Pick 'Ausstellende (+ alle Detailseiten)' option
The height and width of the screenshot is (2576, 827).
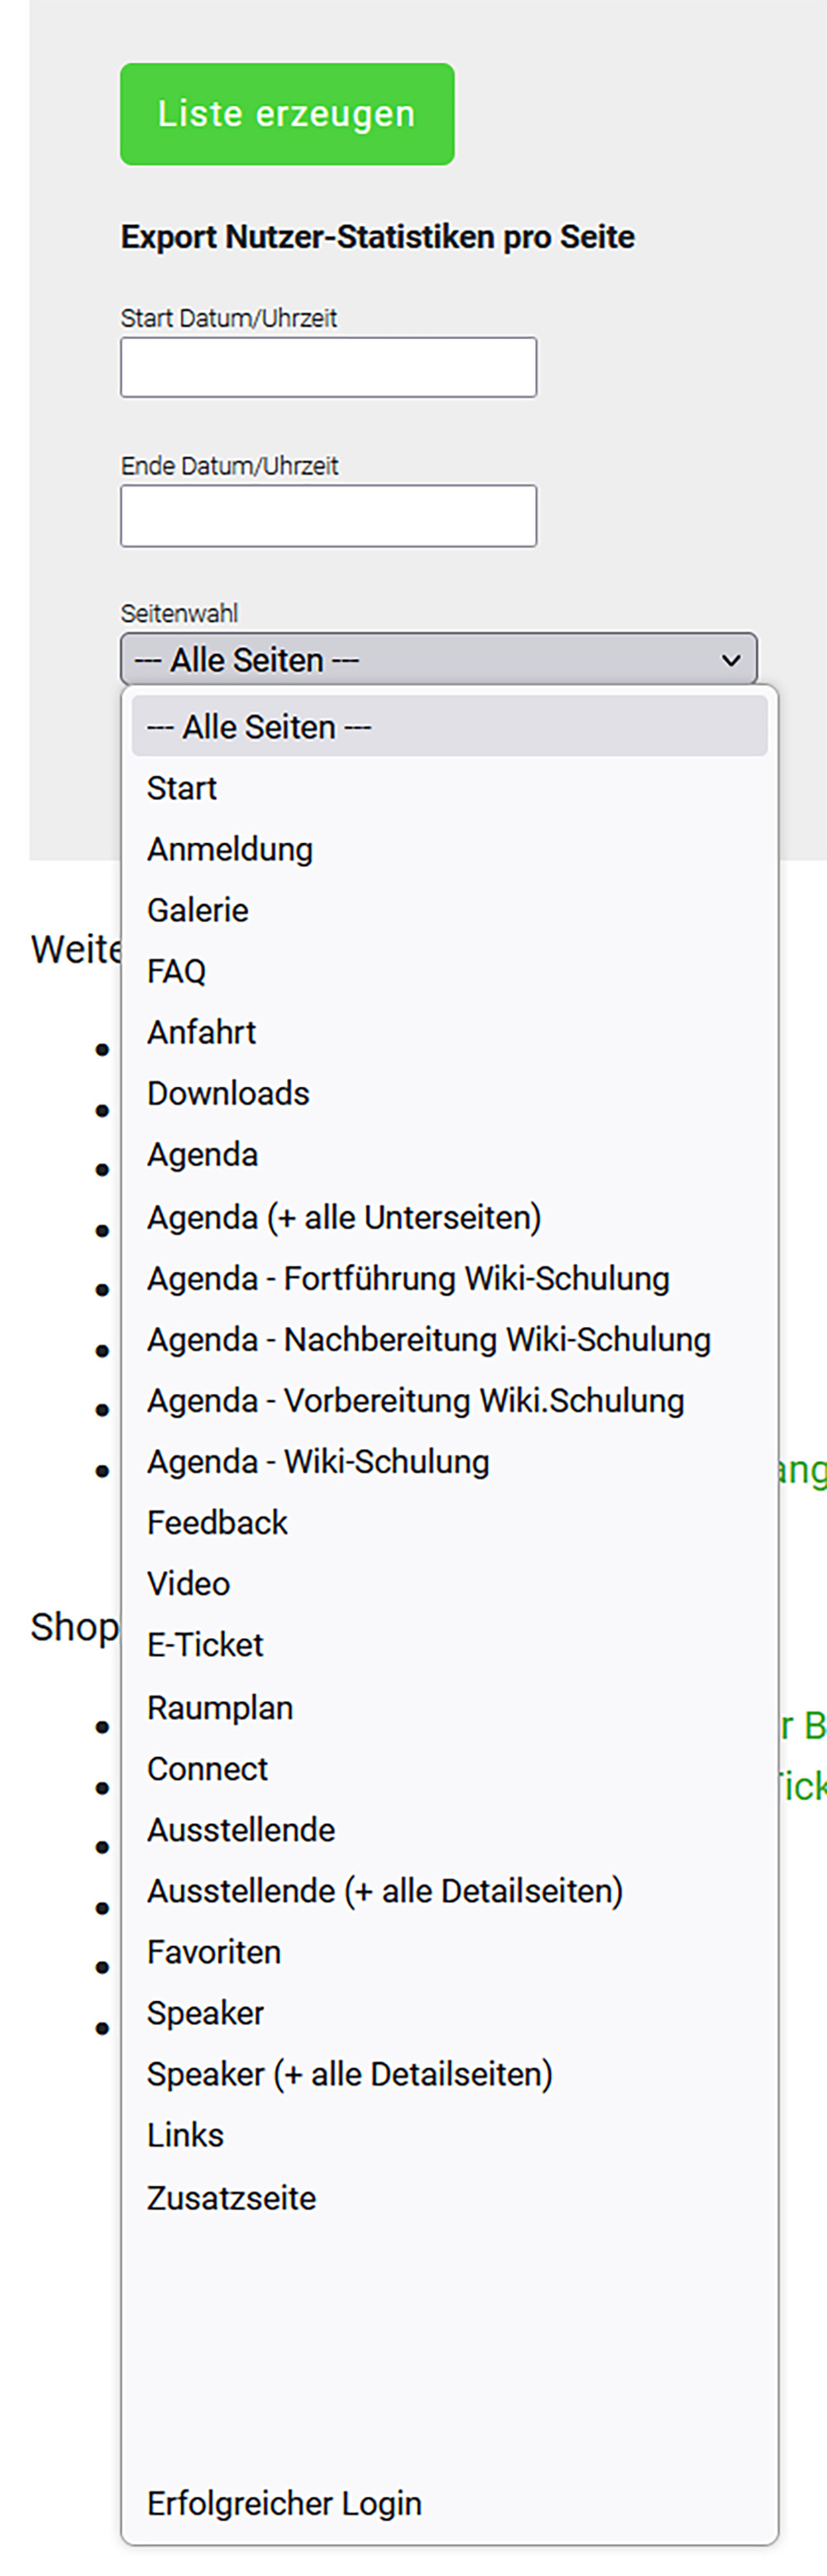coord(385,1891)
